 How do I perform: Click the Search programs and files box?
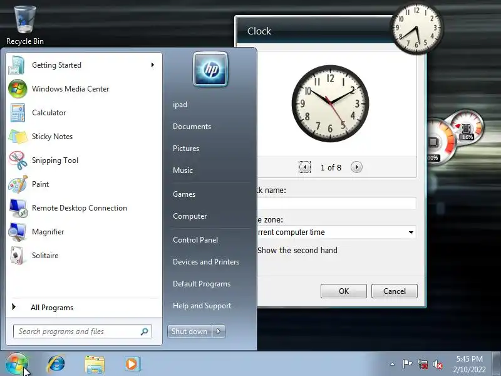coord(83,332)
